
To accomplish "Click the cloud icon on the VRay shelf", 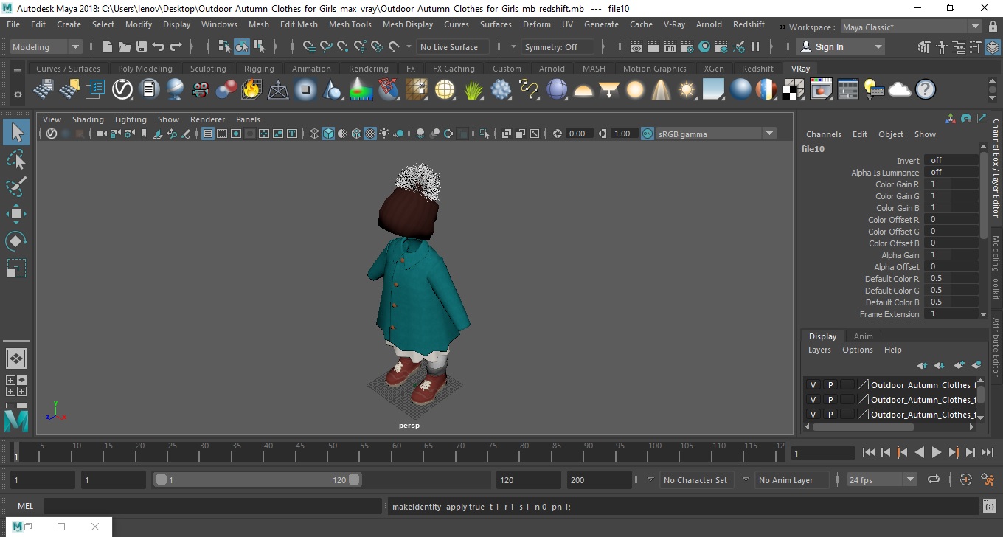I will [x=899, y=90].
